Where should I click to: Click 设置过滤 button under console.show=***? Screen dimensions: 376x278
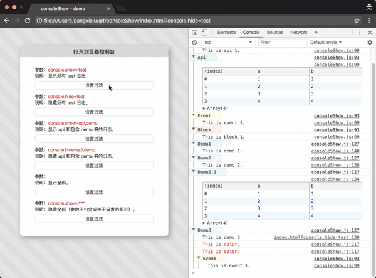click(x=94, y=218)
